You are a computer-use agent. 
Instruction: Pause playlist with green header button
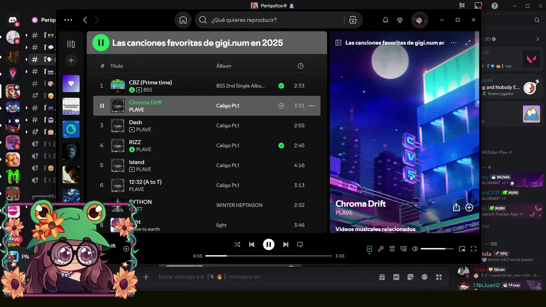coord(101,43)
